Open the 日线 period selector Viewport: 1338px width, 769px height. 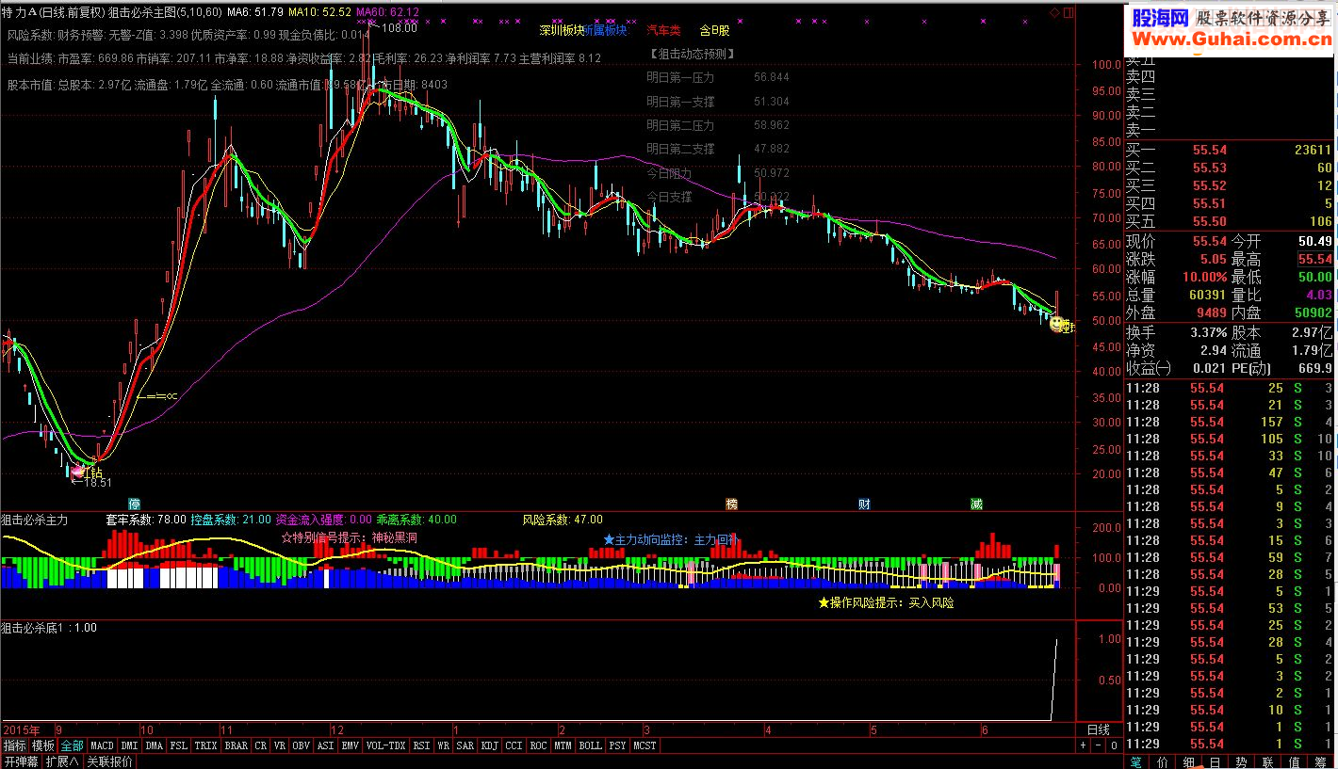point(1099,729)
